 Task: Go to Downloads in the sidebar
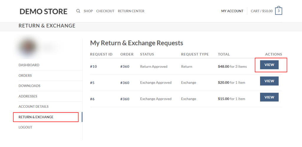pos(29,86)
